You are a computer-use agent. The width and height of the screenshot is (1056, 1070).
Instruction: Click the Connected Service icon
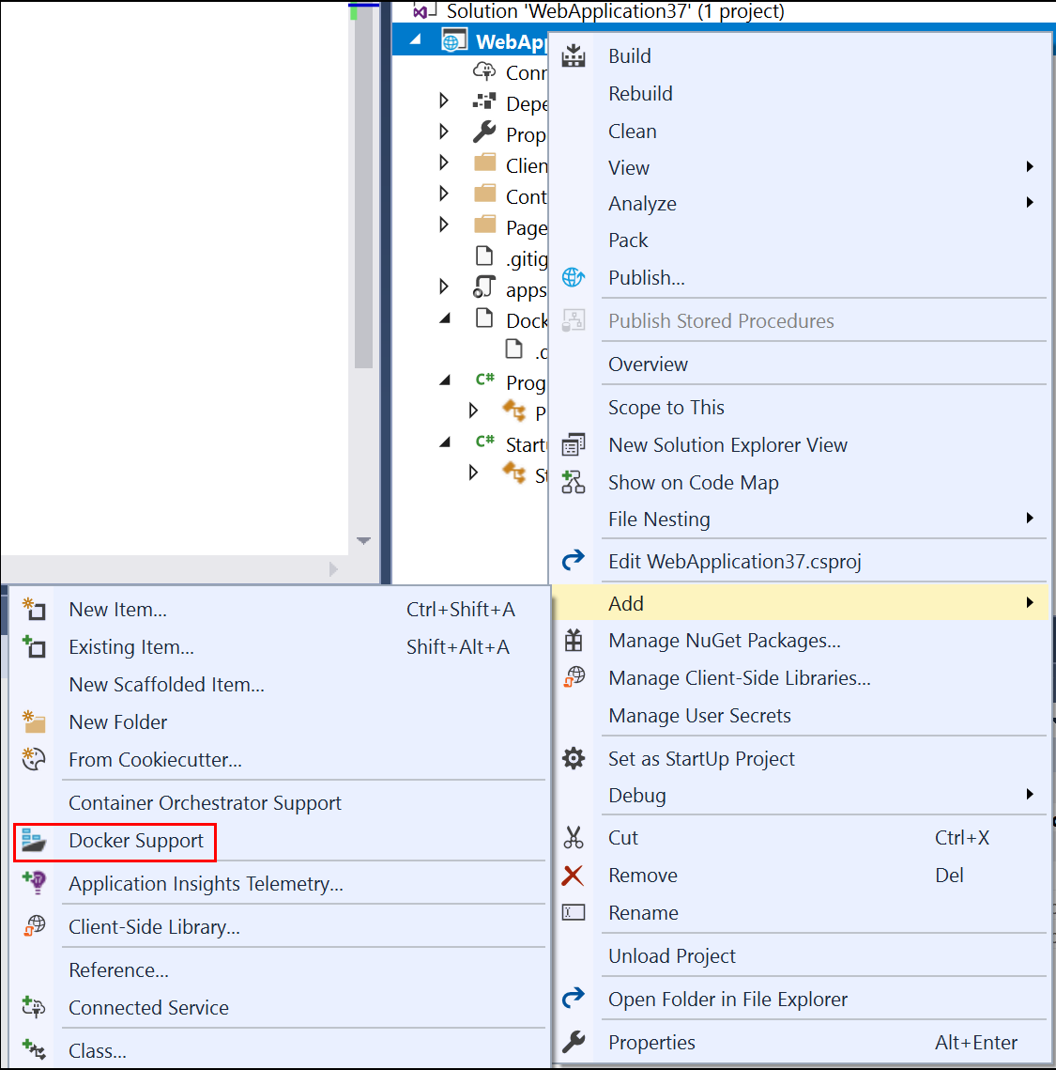[x=34, y=1007]
